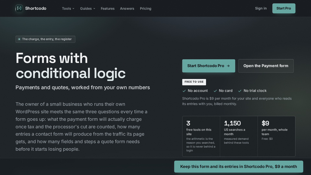Click the Payments and quotes subheading
Screen dimensions: 311x175
(83, 87)
